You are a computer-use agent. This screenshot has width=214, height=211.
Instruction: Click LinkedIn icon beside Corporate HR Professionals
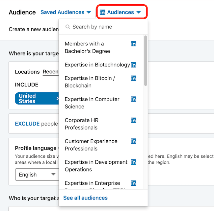pyautogui.click(x=133, y=120)
